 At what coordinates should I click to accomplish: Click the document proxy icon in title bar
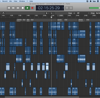coord(30,4)
